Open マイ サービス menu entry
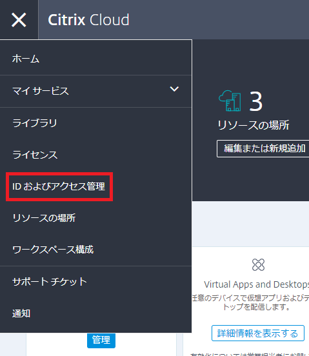309x356 pixels. [96, 91]
